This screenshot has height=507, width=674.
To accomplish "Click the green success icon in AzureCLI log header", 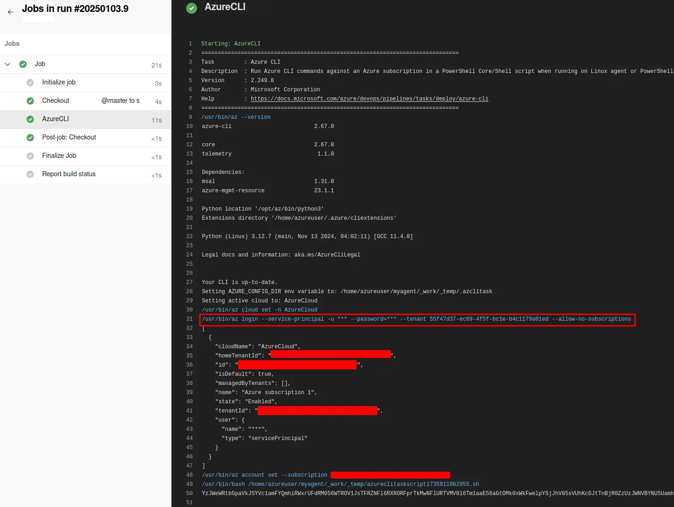I will point(192,8).
